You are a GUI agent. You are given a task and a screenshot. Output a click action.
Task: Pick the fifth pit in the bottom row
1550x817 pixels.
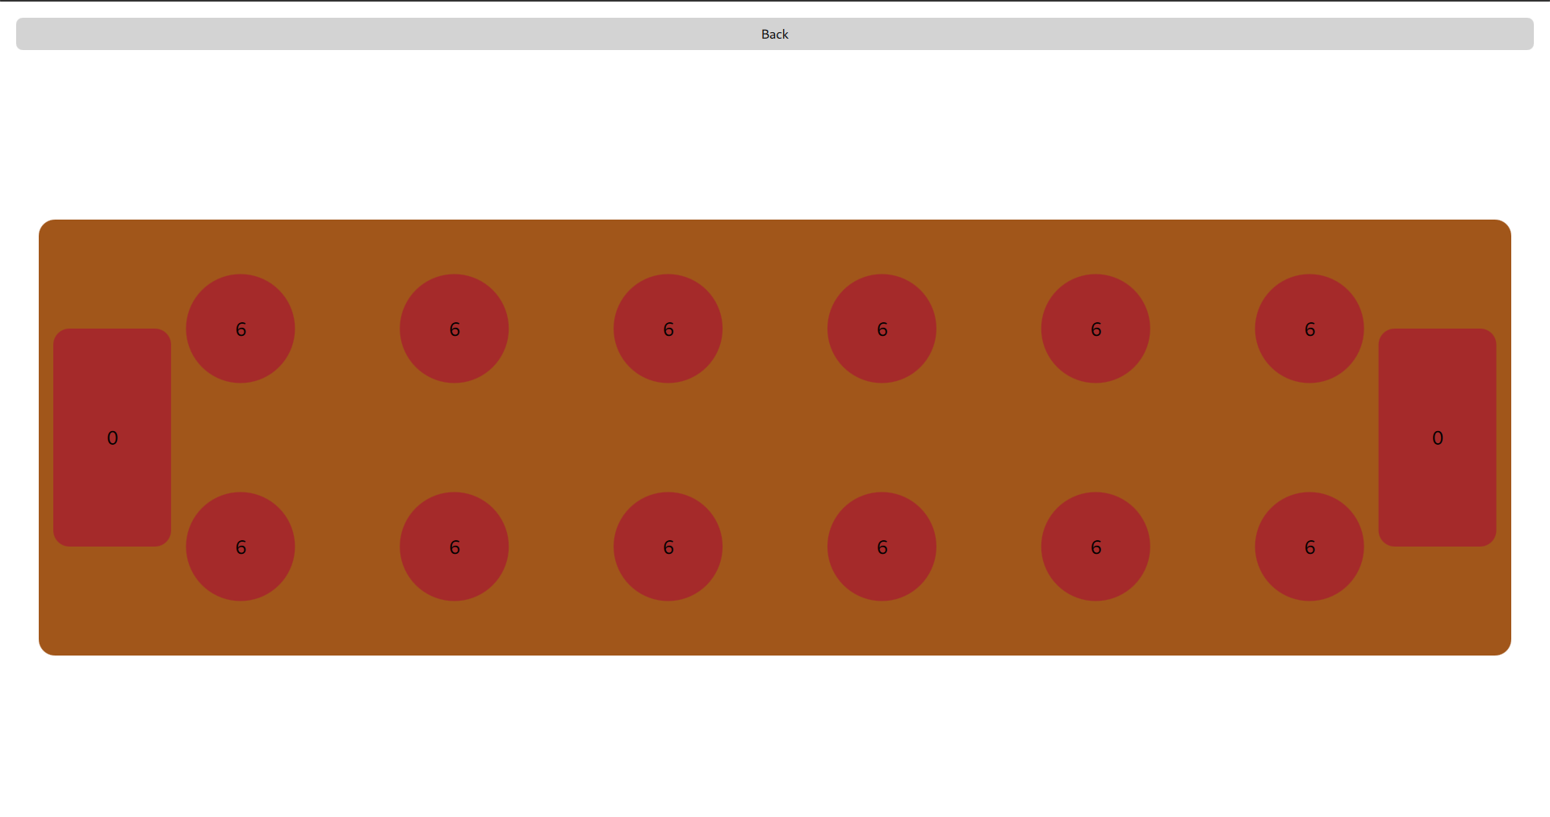click(x=1095, y=547)
